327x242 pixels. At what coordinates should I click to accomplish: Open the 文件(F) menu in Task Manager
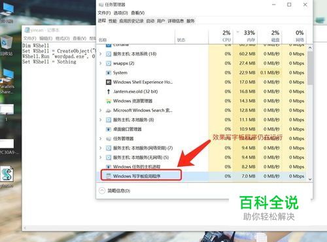coord(104,13)
